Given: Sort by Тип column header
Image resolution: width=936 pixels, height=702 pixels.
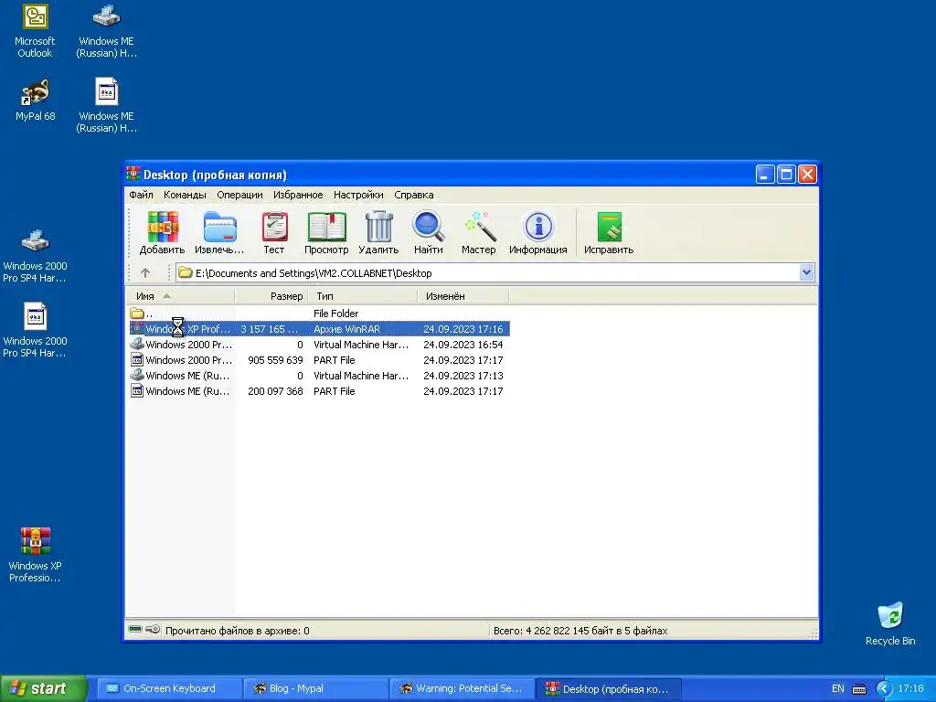Looking at the screenshot, I should point(363,296).
